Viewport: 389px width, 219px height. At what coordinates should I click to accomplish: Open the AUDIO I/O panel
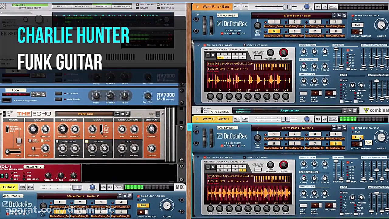tap(62, 6)
